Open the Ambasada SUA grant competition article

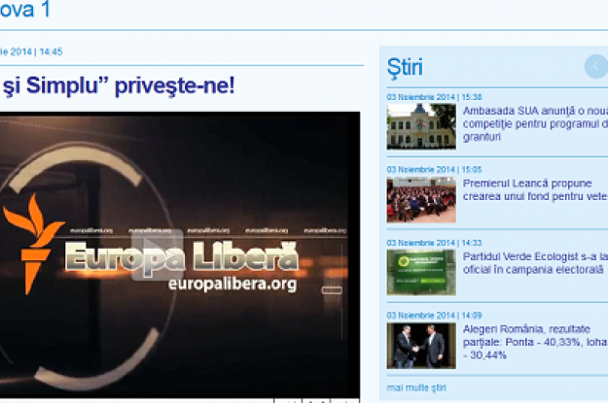tap(535, 124)
